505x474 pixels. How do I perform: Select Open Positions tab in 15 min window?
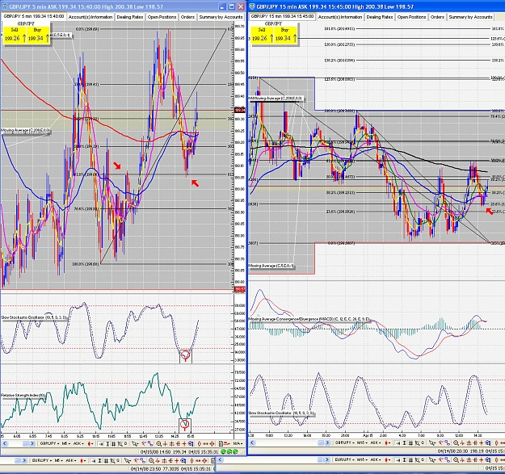(411, 17)
